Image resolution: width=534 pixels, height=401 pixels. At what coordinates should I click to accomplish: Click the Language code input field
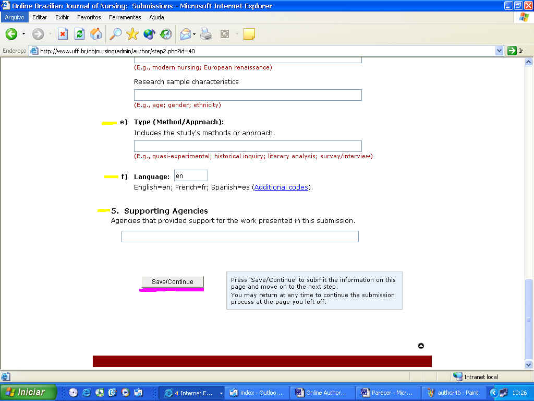(191, 176)
